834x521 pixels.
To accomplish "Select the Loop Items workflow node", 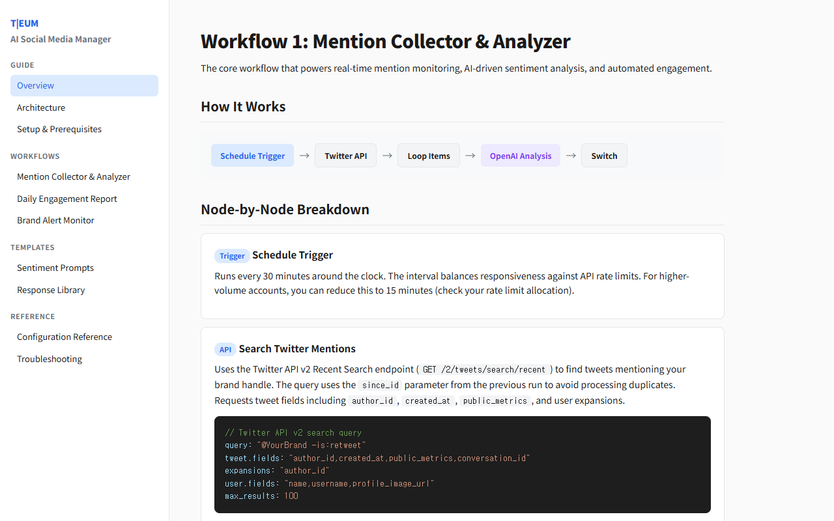I will point(428,155).
